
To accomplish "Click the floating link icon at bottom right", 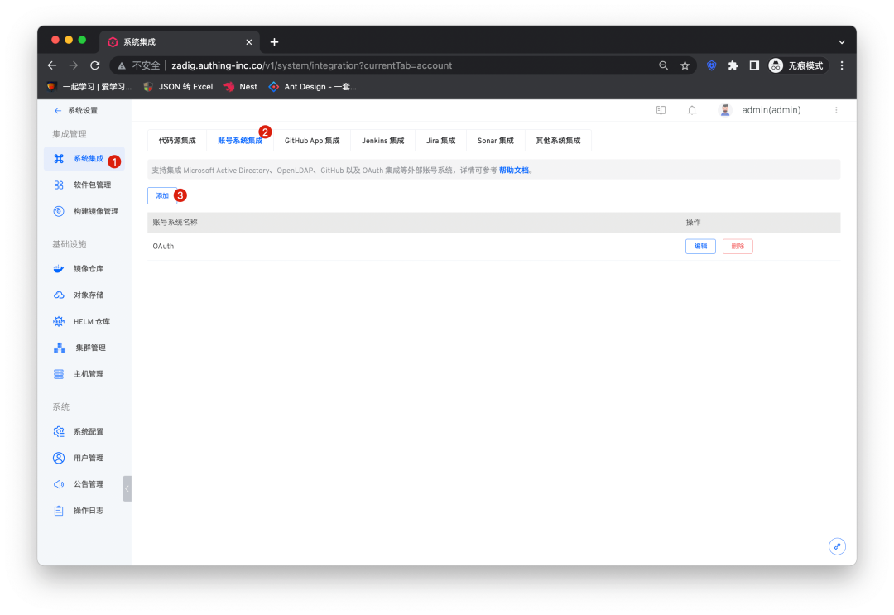I will click(x=837, y=546).
